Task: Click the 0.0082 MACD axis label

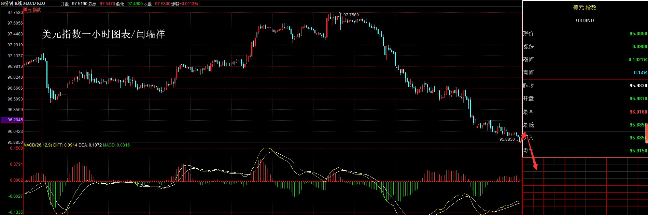Action: (16, 180)
